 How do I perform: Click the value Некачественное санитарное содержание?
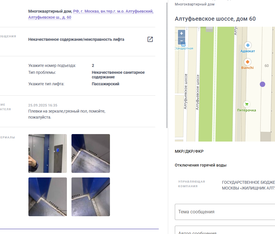[118, 75]
